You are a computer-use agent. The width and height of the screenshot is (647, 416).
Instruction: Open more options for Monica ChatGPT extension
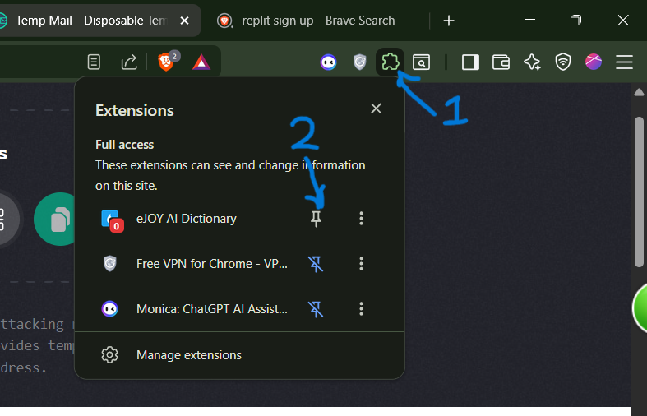[361, 309]
